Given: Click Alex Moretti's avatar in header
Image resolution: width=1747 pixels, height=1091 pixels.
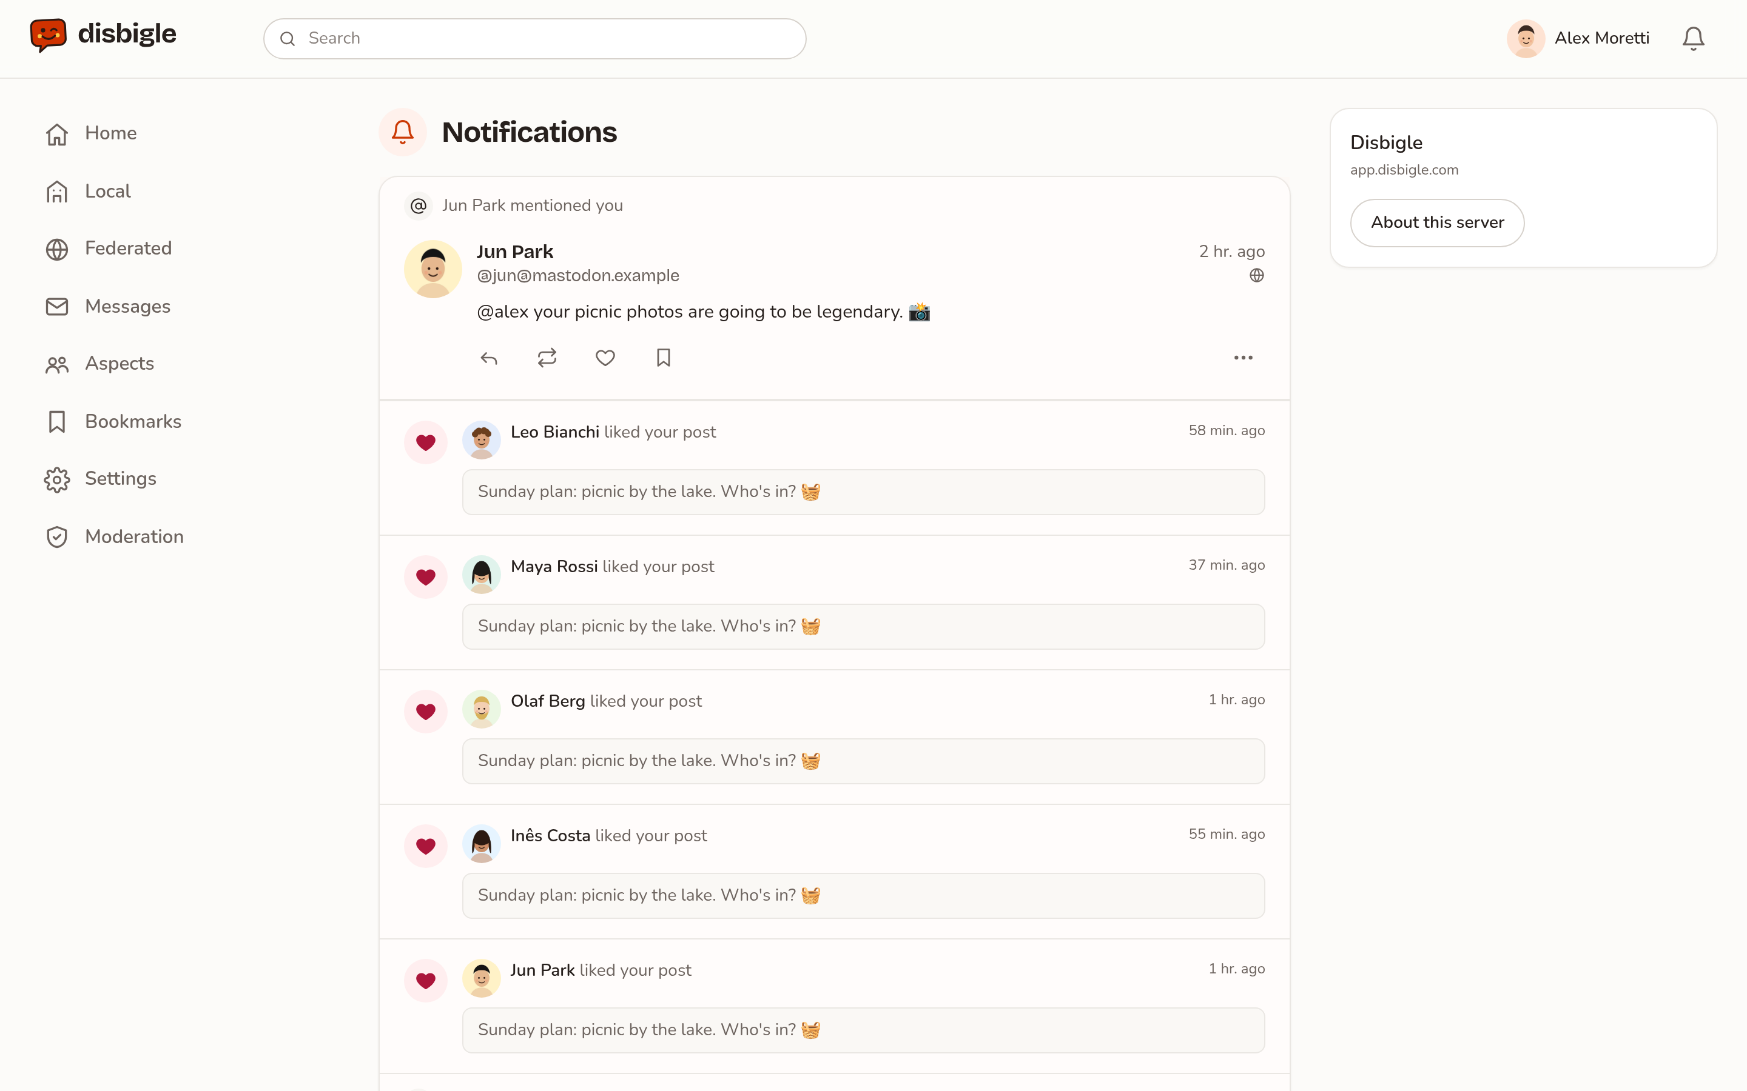Looking at the screenshot, I should [1526, 38].
